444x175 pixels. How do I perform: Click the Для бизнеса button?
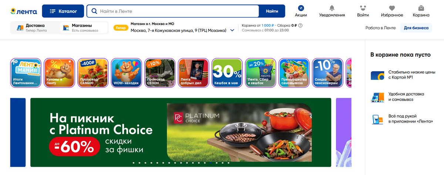pyautogui.click(x=416, y=28)
